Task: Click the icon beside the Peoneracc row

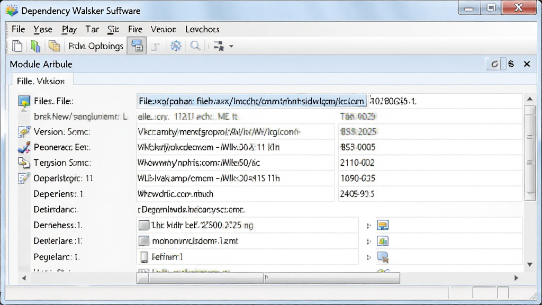Action: [24, 147]
